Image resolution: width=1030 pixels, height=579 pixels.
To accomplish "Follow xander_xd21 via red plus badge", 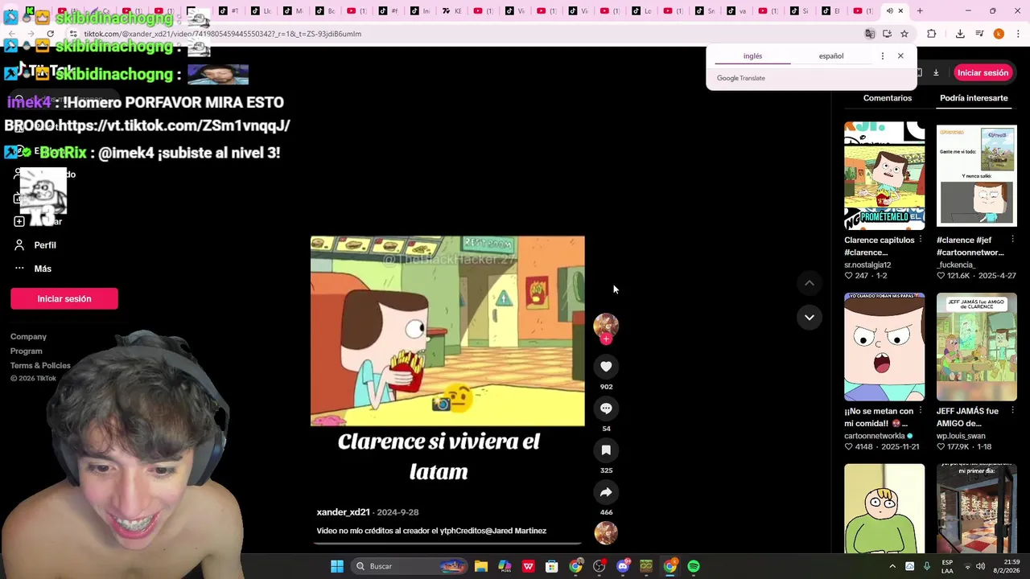I will (606, 339).
